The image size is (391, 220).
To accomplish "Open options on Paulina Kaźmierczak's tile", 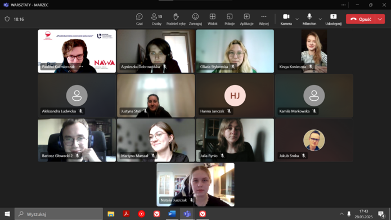I will click(x=81, y=66).
